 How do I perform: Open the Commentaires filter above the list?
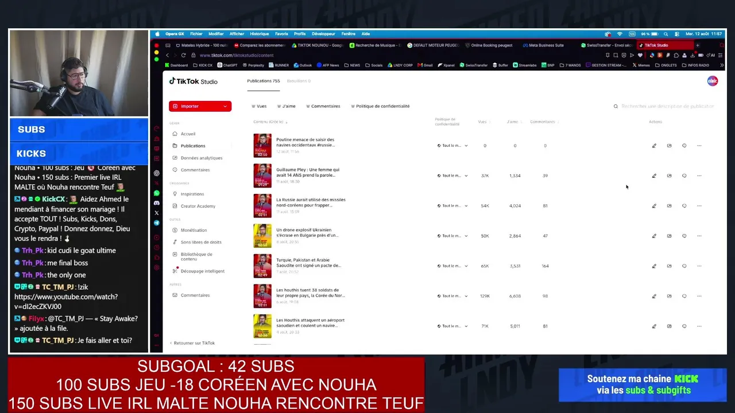tap(323, 106)
